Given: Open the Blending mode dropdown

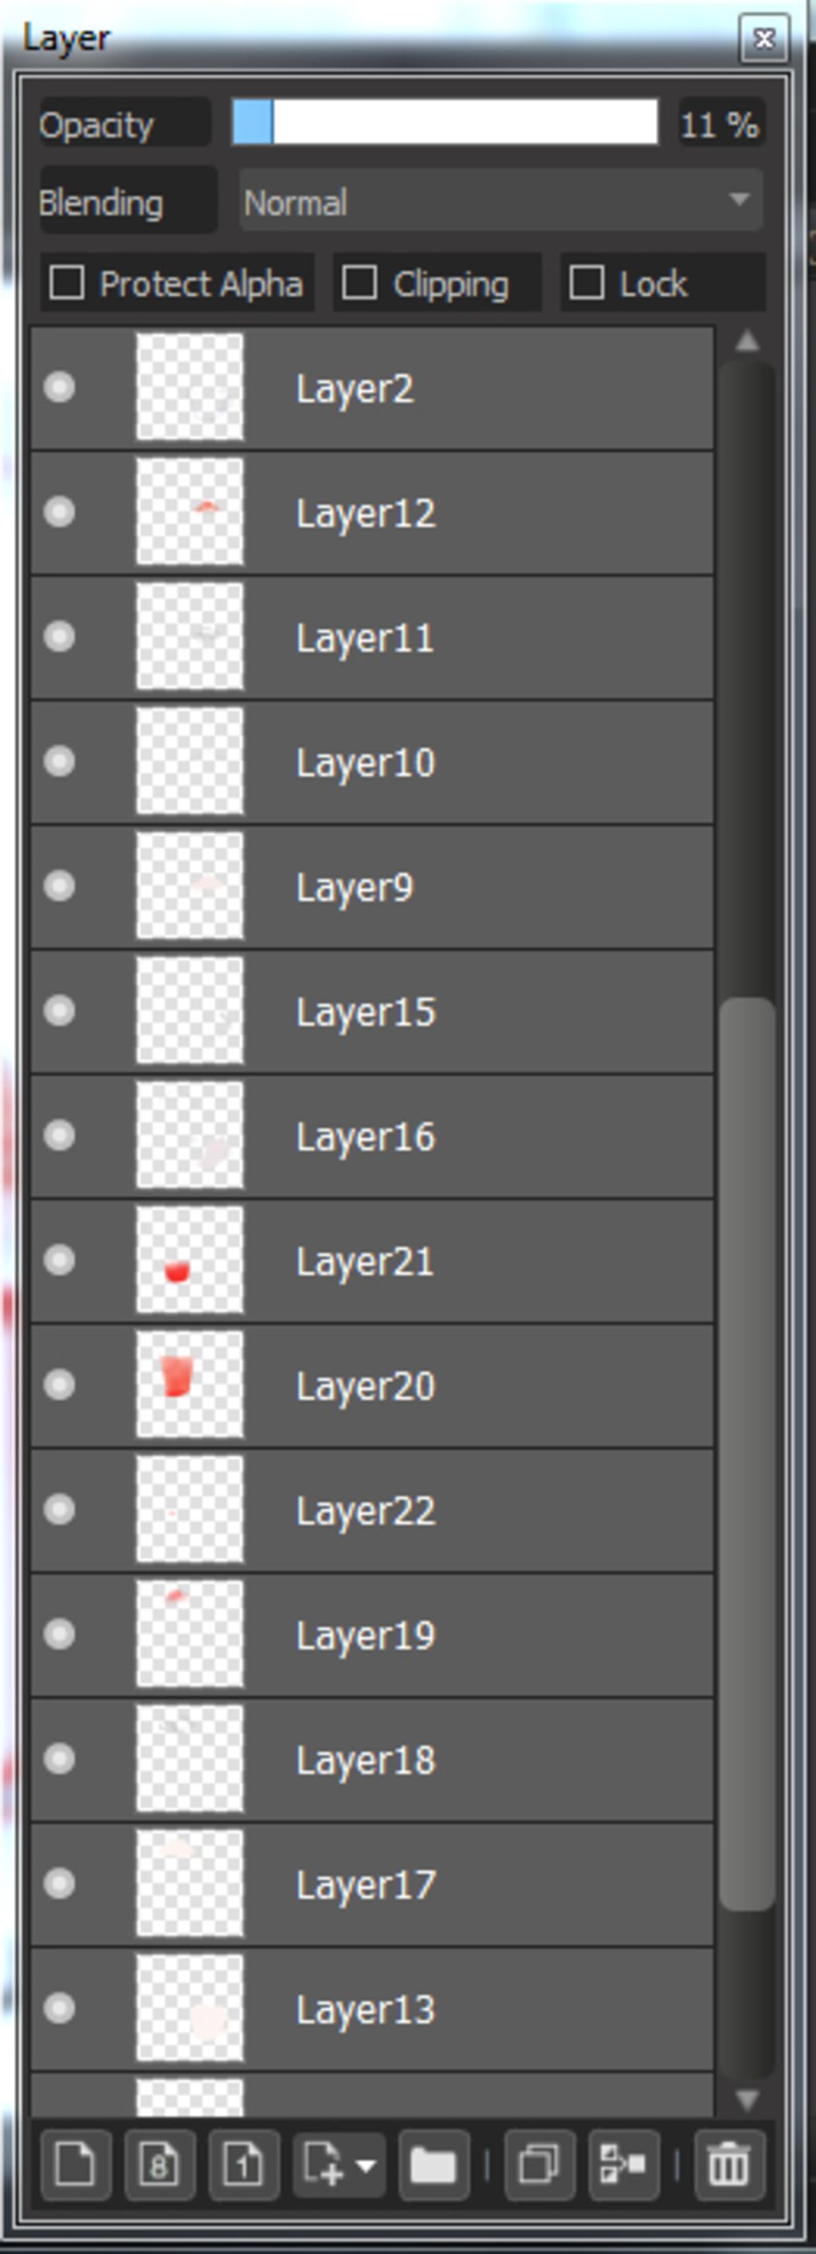Looking at the screenshot, I should [501, 202].
